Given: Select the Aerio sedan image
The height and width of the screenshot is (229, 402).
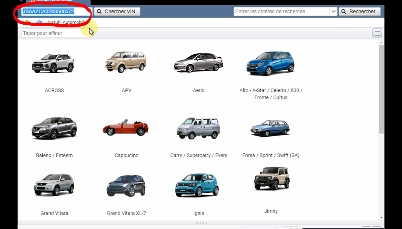Looking at the screenshot, I should pos(199,63).
